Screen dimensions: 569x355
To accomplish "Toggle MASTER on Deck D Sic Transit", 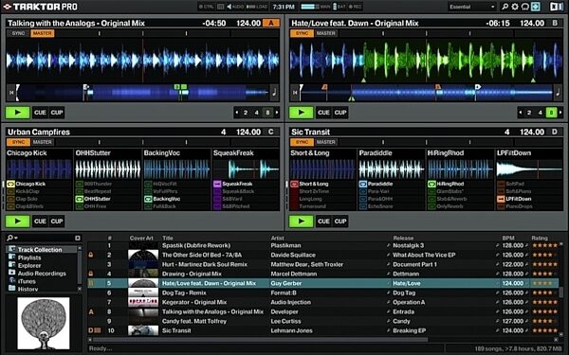I will pyautogui.click(x=326, y=142).
